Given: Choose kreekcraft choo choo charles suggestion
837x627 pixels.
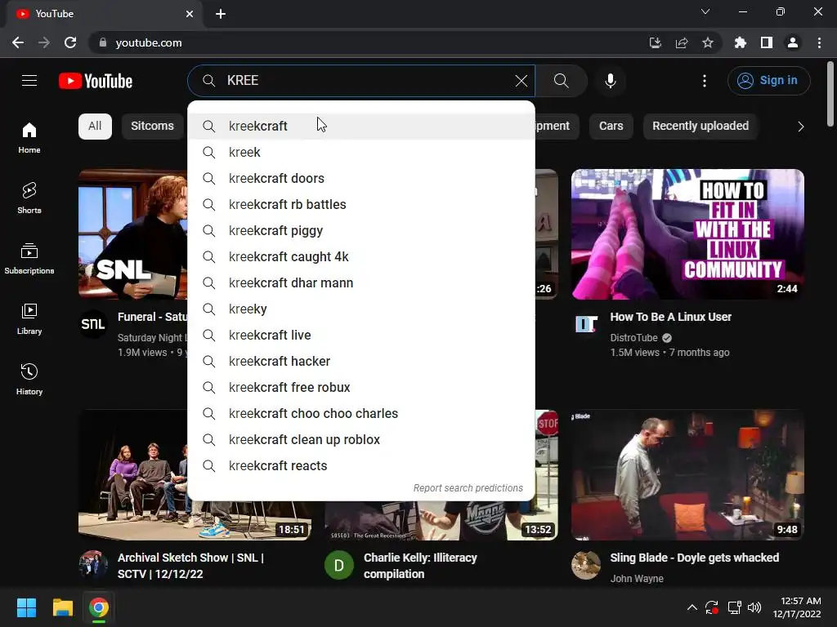Looking at the screenshot, I should click(x=361, y=414).
